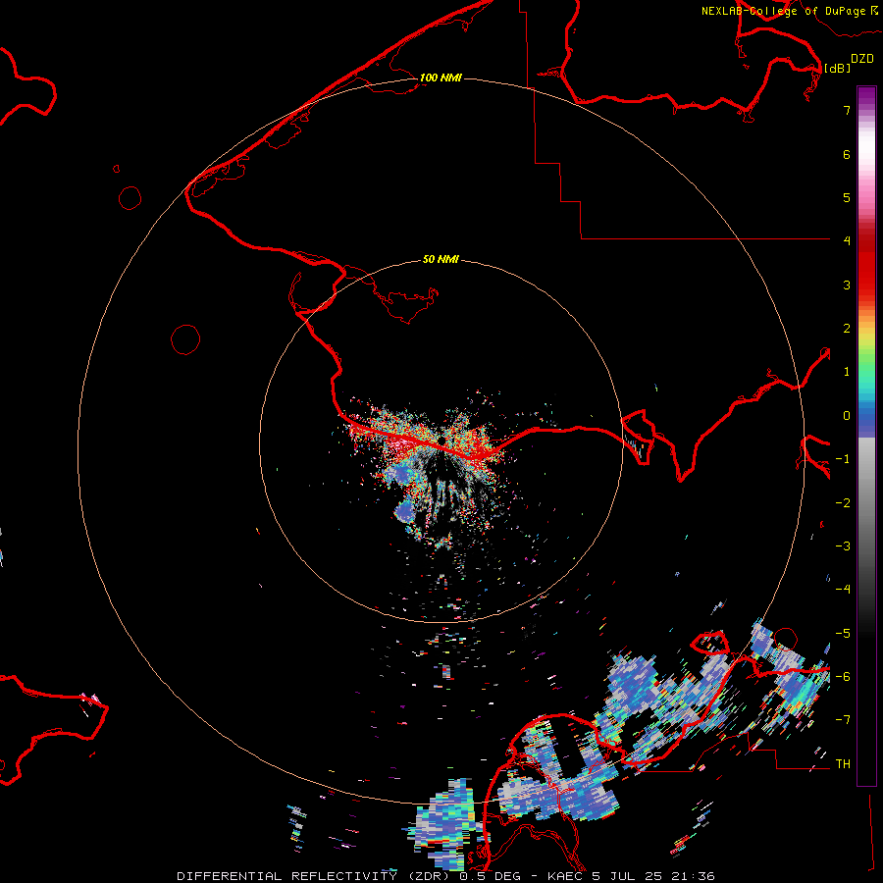Click the 5 value on color scale

pos(847,197)
